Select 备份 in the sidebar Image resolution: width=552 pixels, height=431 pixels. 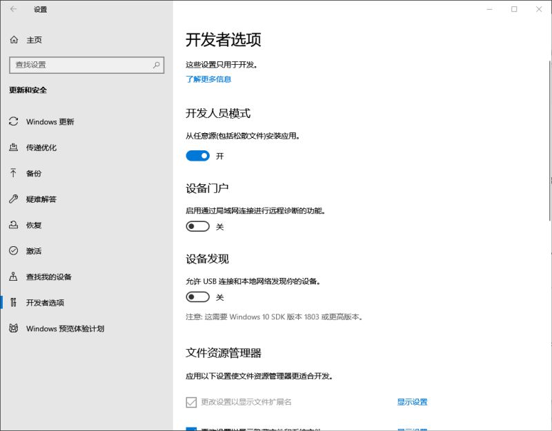(x=34, y=173)
